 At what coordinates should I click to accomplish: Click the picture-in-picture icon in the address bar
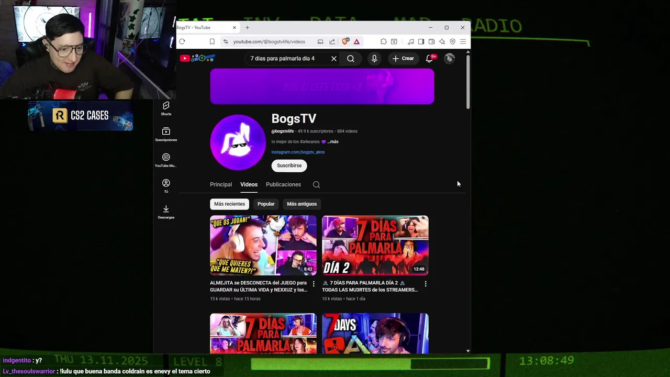click(320, 42)
